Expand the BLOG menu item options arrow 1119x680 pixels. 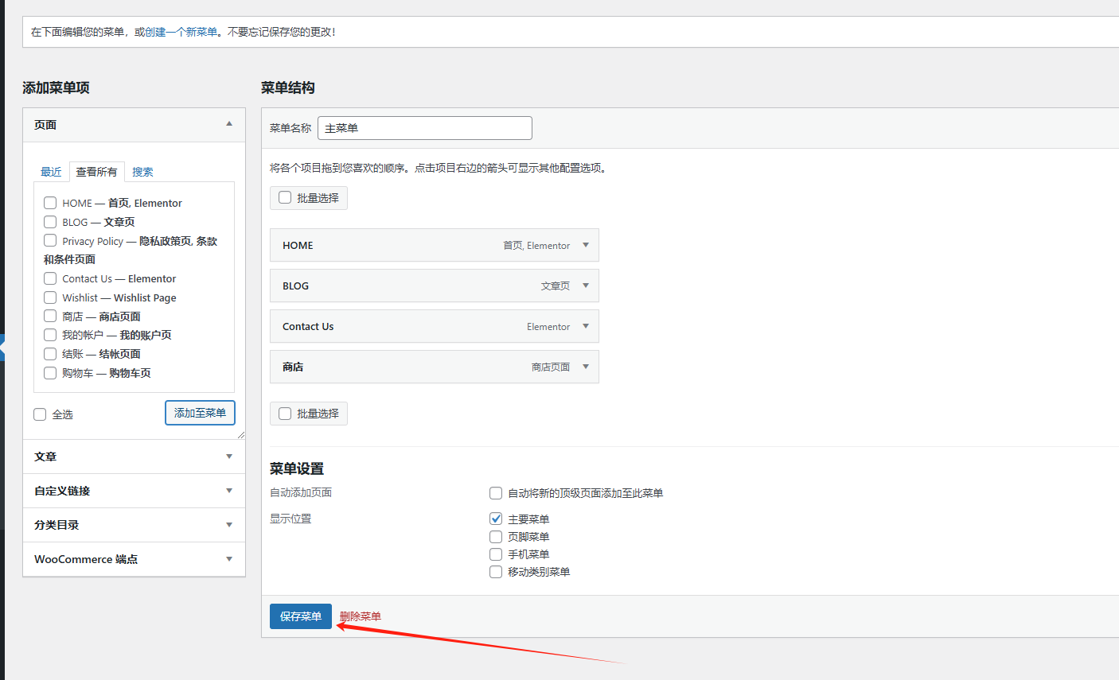(x=587, y=286)
